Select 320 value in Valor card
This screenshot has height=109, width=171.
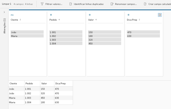pyautogui.click(x=105, y=40)
